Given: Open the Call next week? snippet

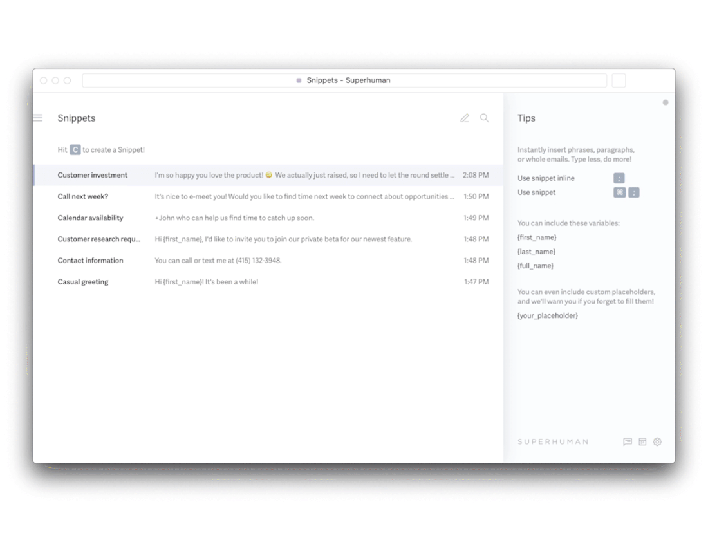Looking at the screenshot, I should (x=268, y=196).
